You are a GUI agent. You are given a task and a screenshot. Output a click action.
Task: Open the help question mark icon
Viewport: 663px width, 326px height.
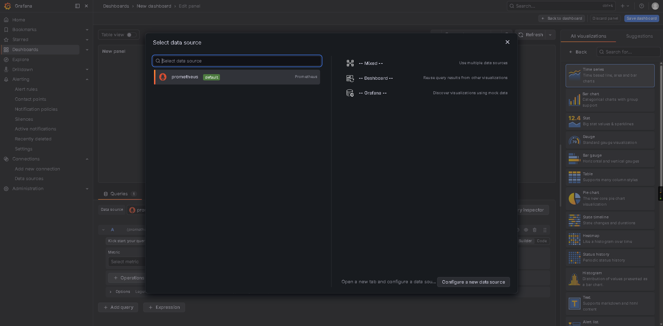tap(642, 6)
